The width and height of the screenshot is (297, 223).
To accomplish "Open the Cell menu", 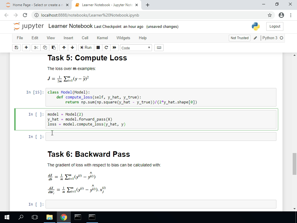I will tap(85, 38).
